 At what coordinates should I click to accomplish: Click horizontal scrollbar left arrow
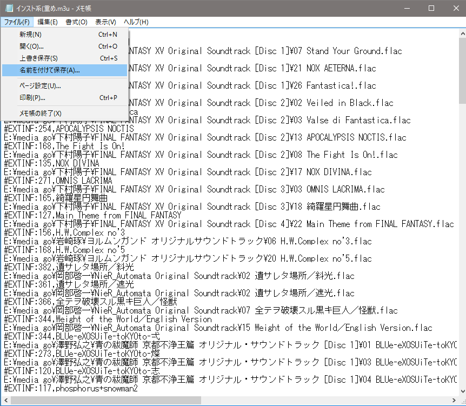pos(5,401)
